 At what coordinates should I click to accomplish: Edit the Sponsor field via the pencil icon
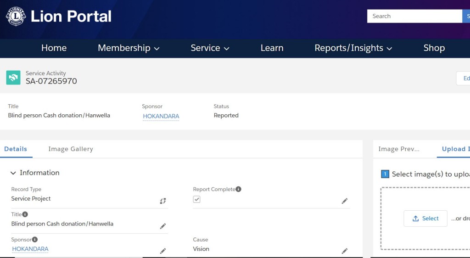click(163, 251)
